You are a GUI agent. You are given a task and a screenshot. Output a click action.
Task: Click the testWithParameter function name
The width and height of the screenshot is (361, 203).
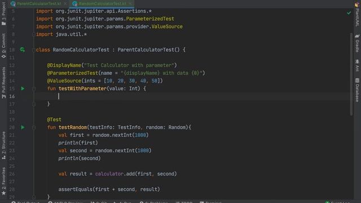pos(82,89)
